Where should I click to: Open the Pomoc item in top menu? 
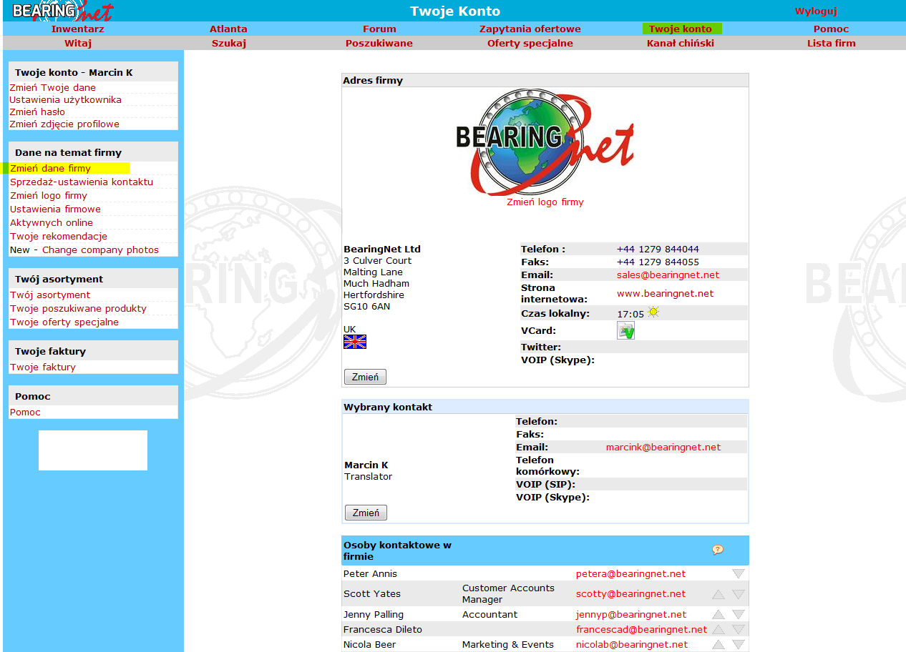pyautogui.click(x=831, y=29)
